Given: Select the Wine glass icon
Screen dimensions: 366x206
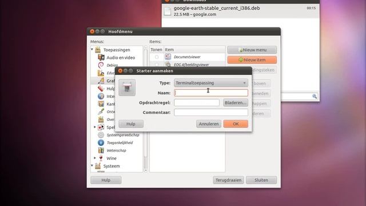Looking at the screenshot, I should coord(101,158).
